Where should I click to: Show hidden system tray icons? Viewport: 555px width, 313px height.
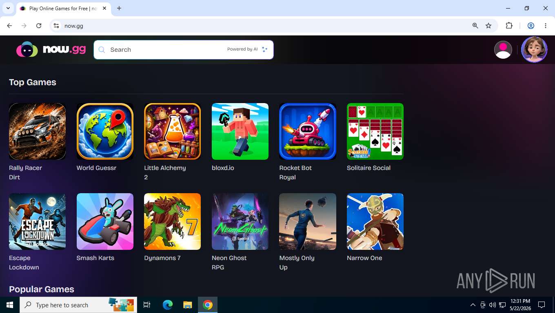coord(473,305)
